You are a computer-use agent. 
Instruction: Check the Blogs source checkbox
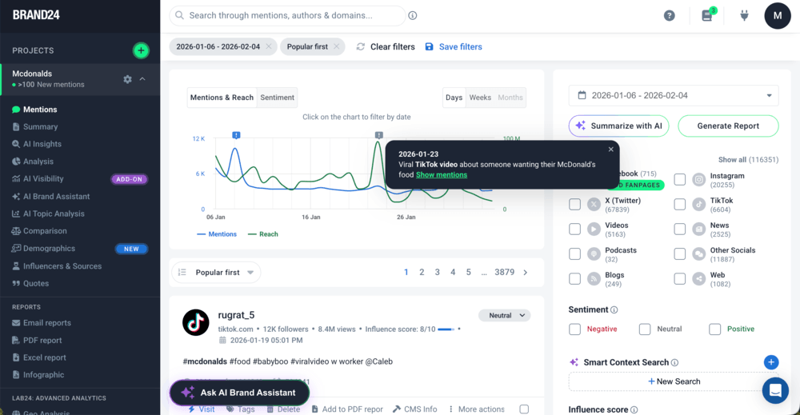pos(575,279)
